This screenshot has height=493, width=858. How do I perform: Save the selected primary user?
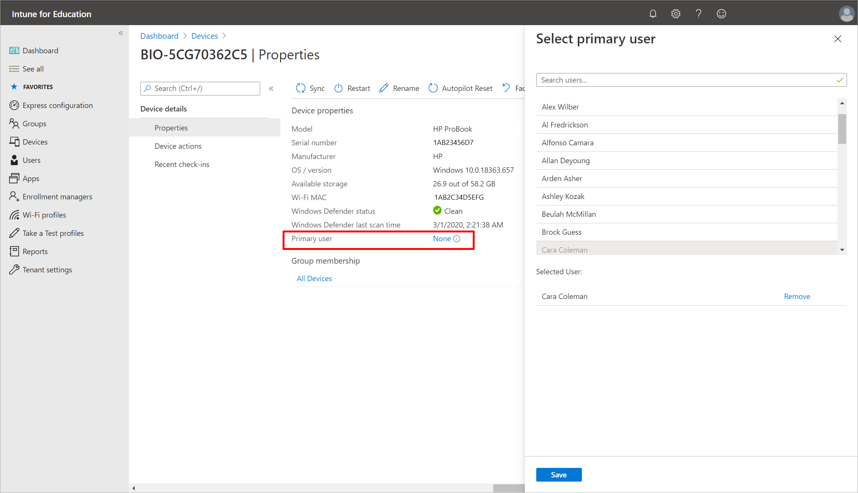point(559,475)
